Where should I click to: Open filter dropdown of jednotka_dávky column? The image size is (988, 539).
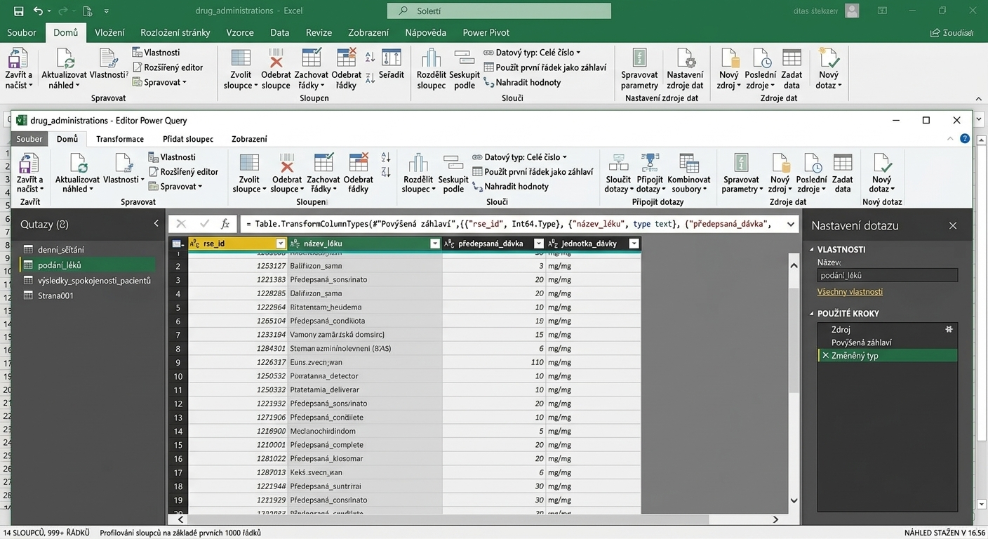634,244
